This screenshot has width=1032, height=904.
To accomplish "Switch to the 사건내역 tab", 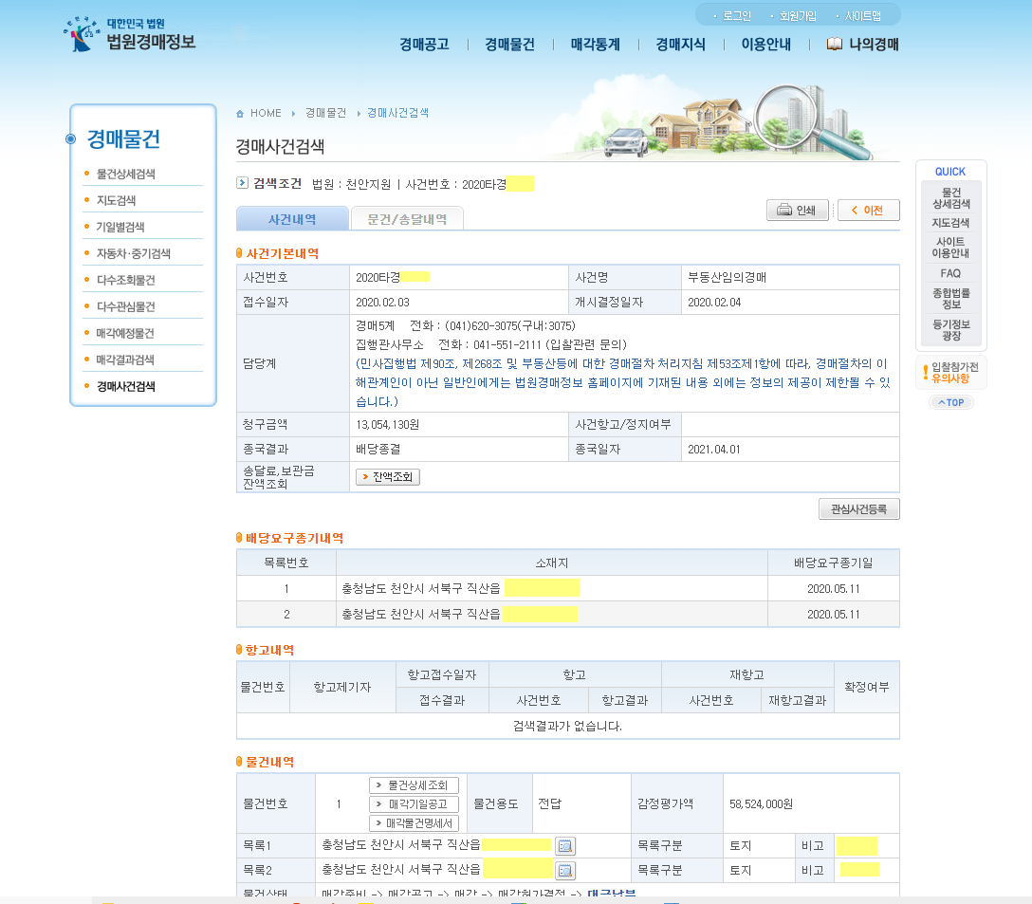I will click(x=292, y=218).
